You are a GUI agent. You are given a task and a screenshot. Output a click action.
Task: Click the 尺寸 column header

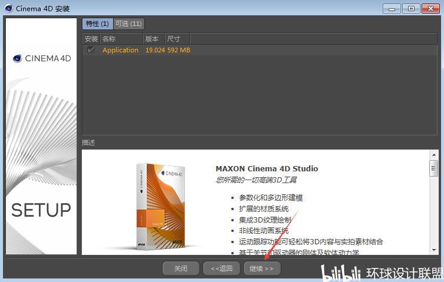[178, 39]
